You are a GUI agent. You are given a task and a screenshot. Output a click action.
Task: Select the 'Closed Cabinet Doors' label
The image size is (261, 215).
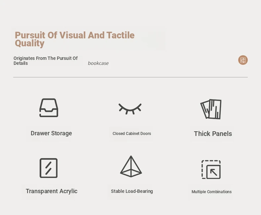pyautogui.click(x=132, y=134)
